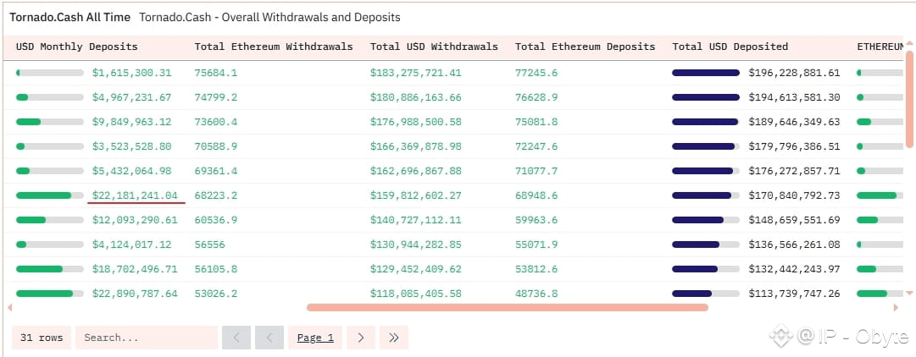
Task: Go to next page arrow
Action: (x=360, y=338)
